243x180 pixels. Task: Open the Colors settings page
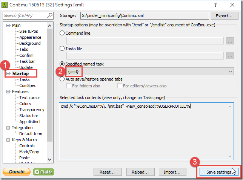tap(25, 104)
